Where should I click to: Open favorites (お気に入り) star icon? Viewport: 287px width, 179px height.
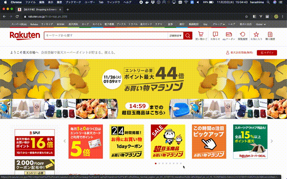click(256, 36)
